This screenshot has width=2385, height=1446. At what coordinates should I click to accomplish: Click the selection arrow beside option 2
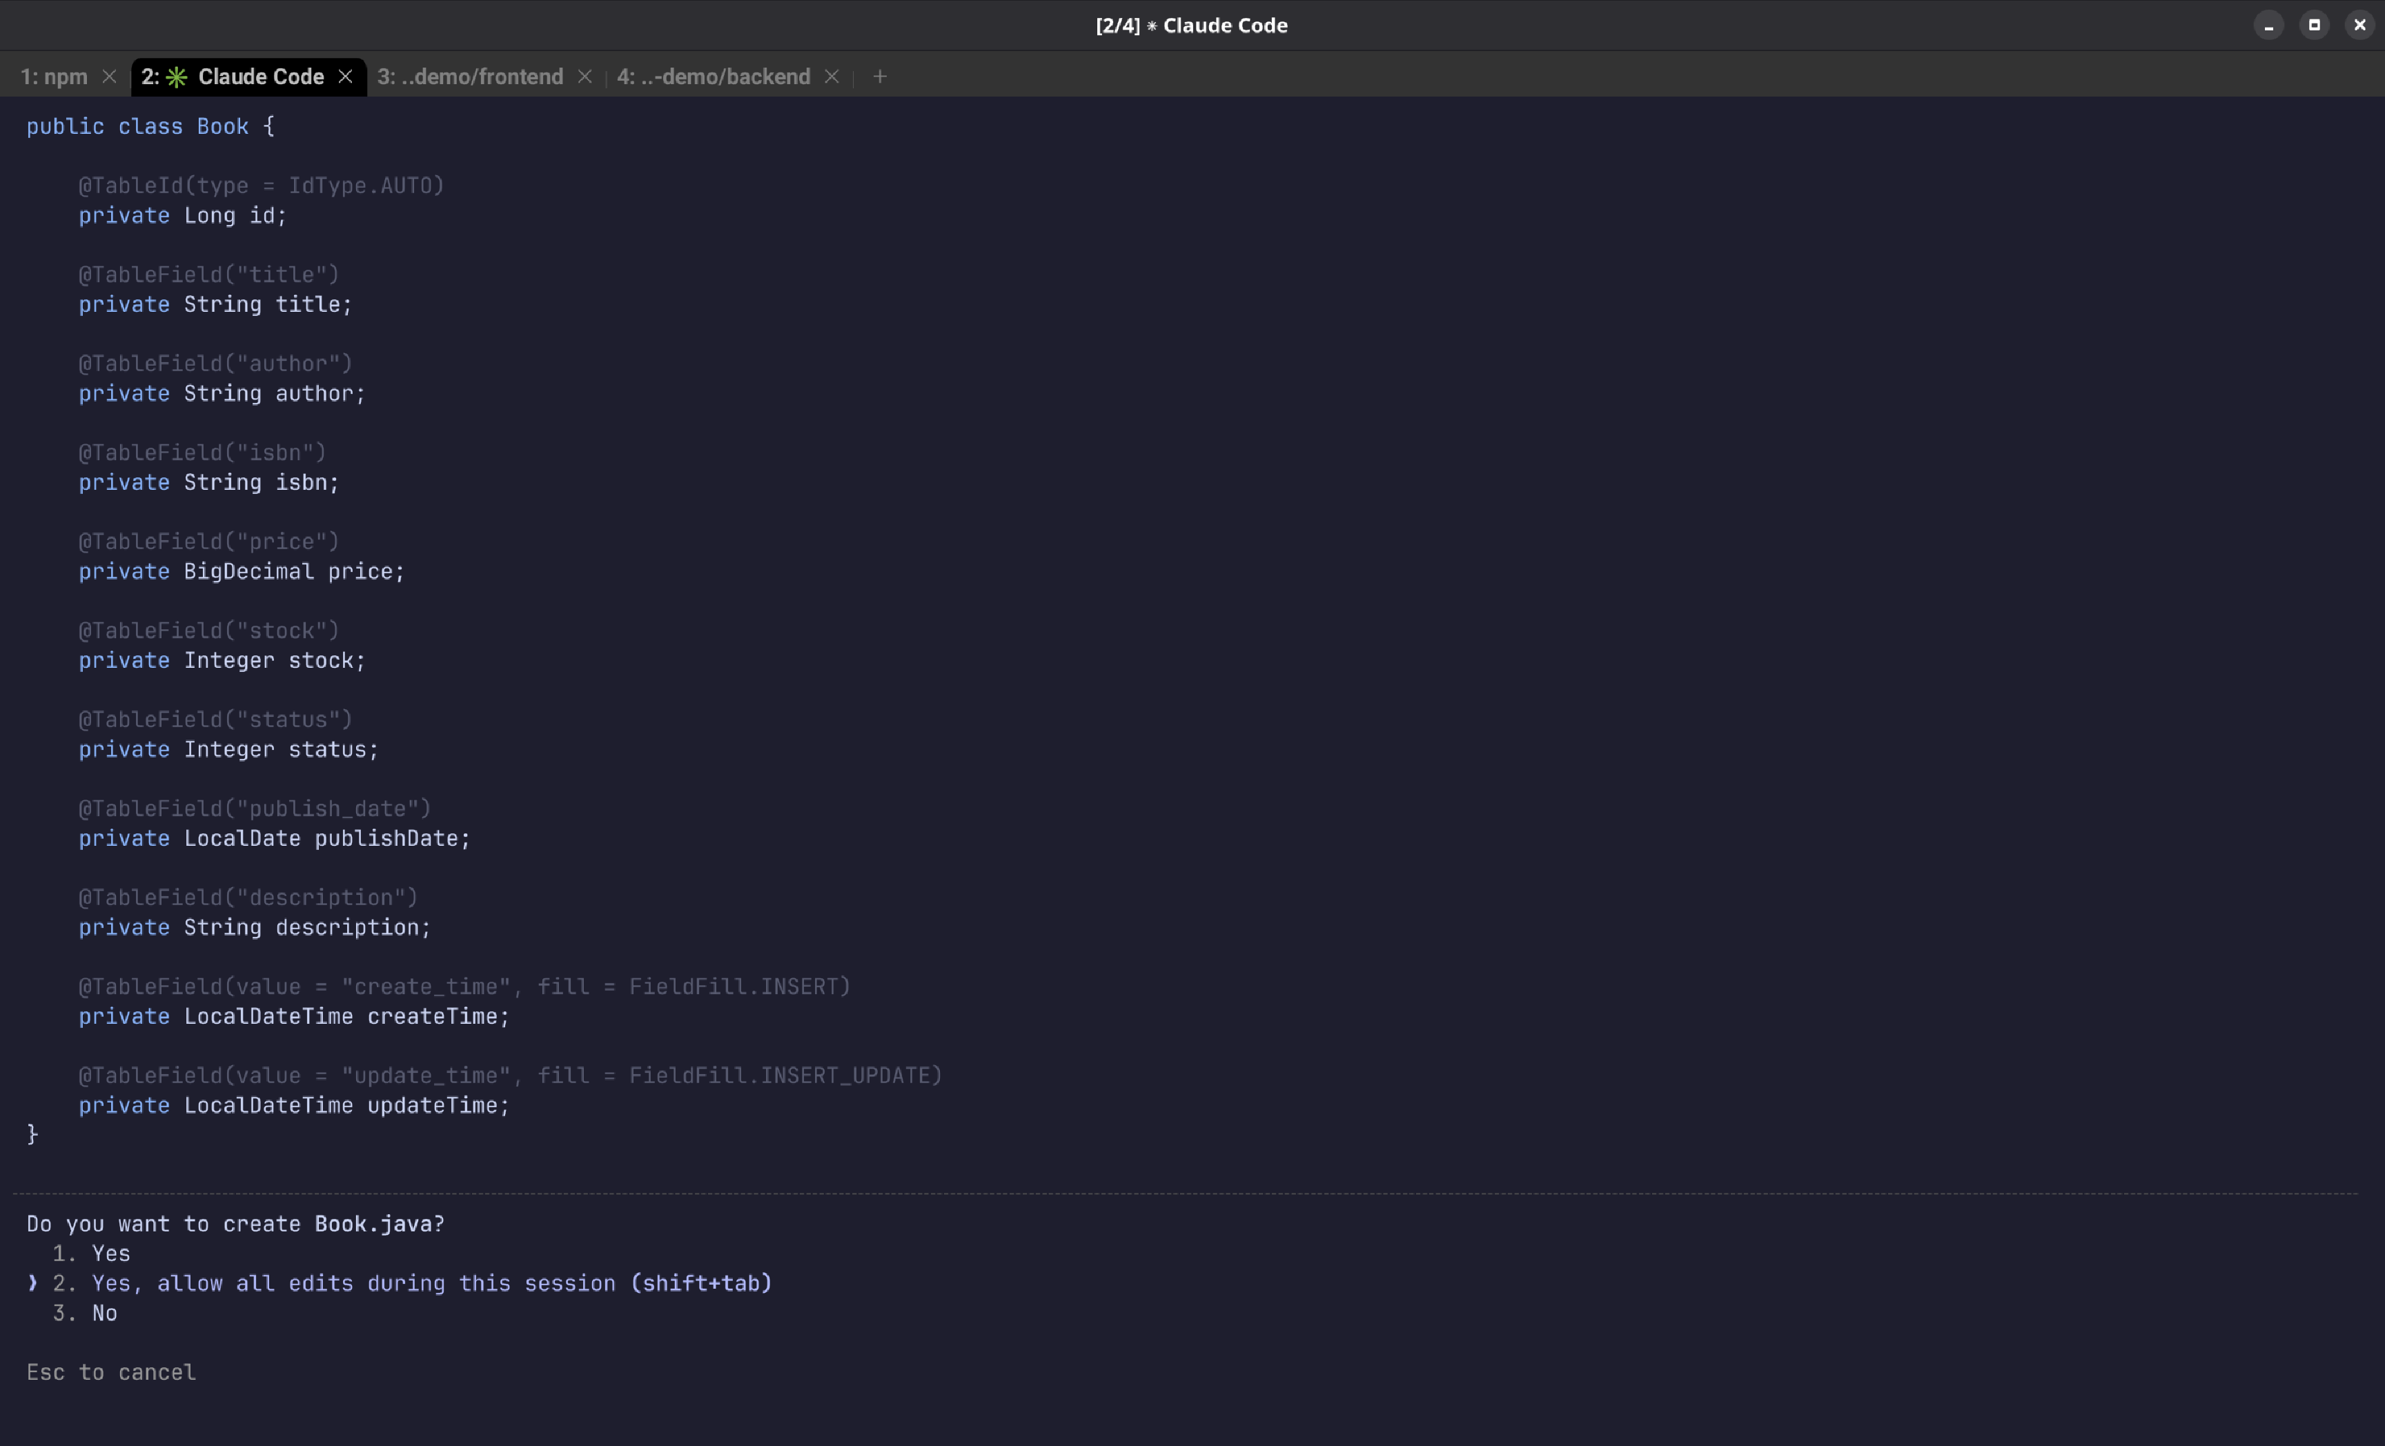tap(33, 1283)
